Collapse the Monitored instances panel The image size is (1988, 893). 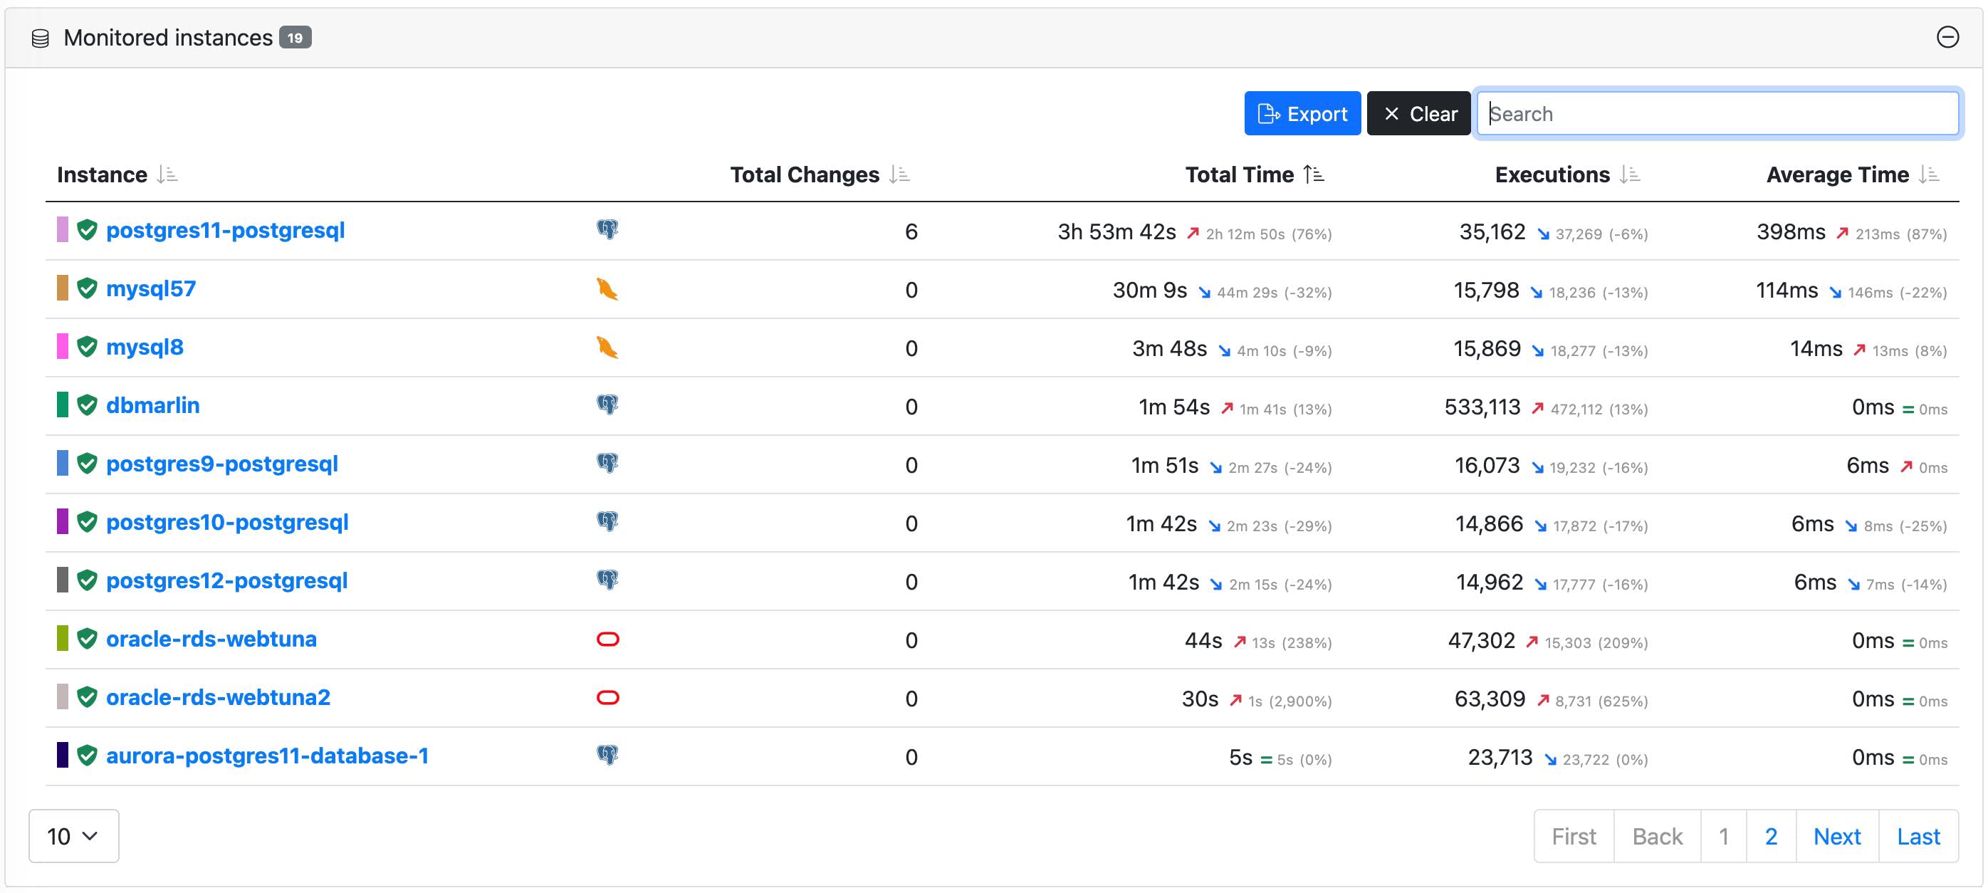point(1947,37)
